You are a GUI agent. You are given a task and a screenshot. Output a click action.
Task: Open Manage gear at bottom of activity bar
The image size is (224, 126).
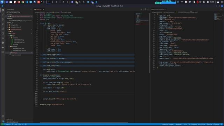[x=3, y=121]
